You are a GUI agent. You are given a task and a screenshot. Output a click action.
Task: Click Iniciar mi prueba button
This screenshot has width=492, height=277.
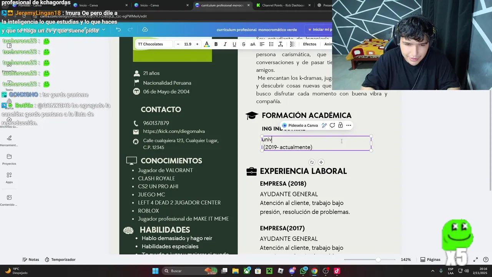(320, 30)
